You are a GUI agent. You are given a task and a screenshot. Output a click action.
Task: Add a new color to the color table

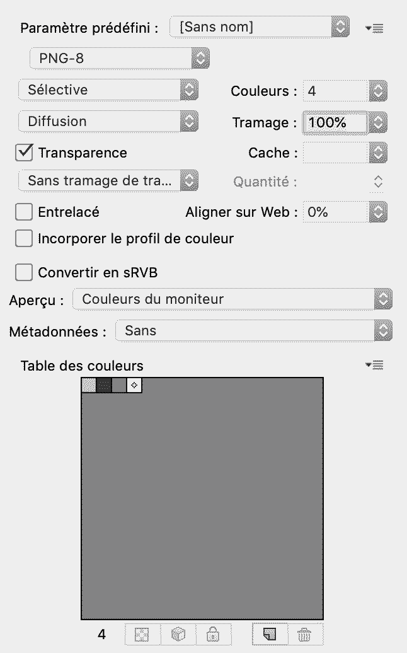[x=270, y=635]
